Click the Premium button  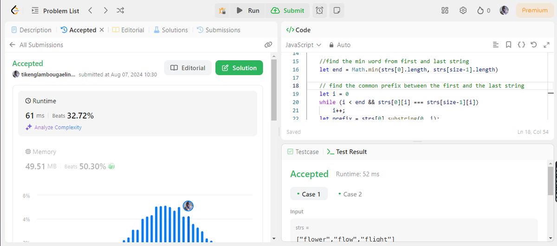point(535,10)
